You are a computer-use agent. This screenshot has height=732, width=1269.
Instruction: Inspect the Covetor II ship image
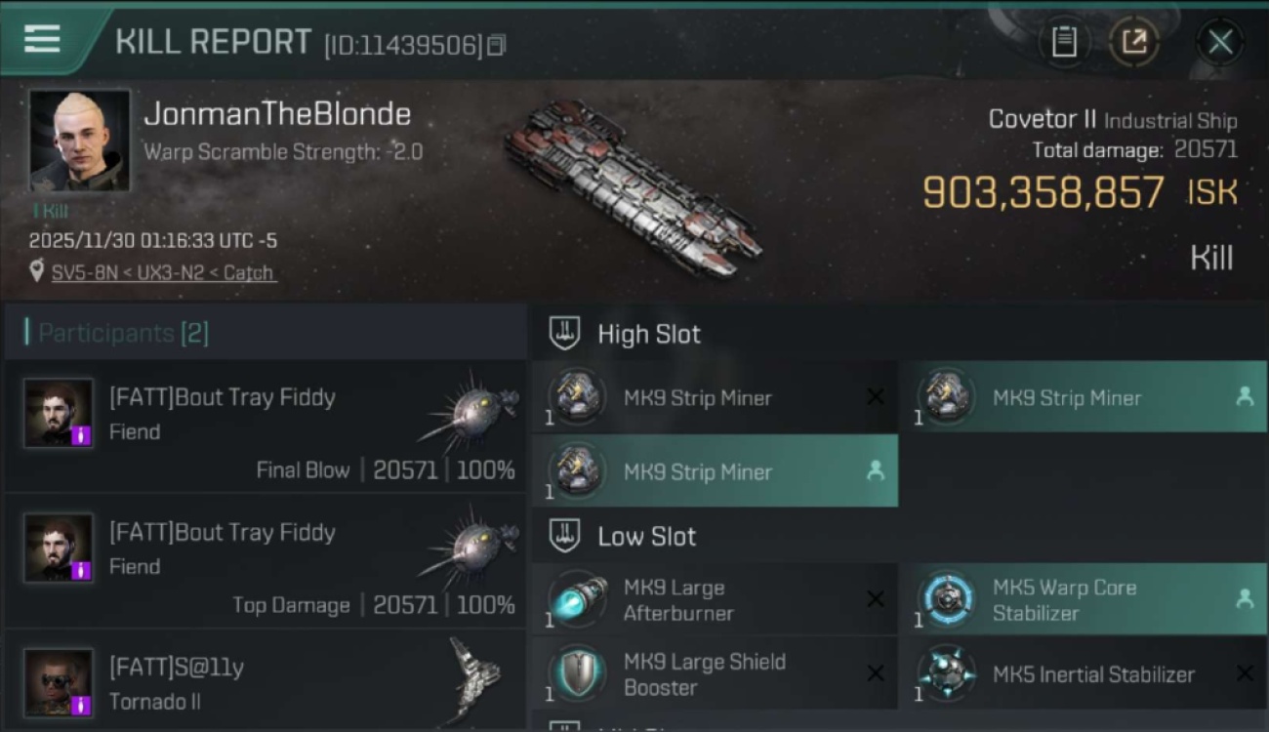click(x=633, y=185)
